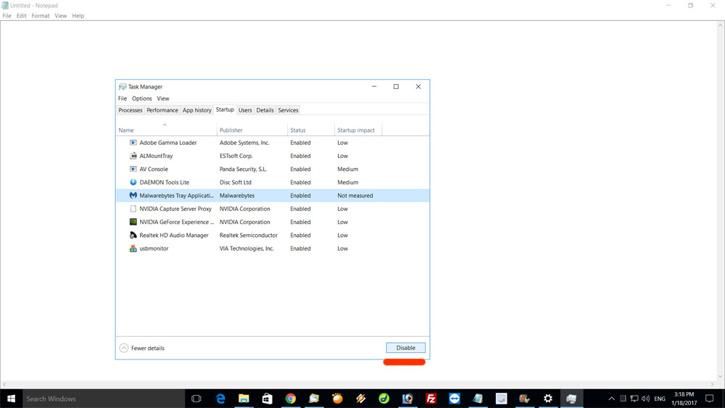Open FileZilla from the taskbar
Viewport: 725px width, 408px height.
[x=431, y=399]
